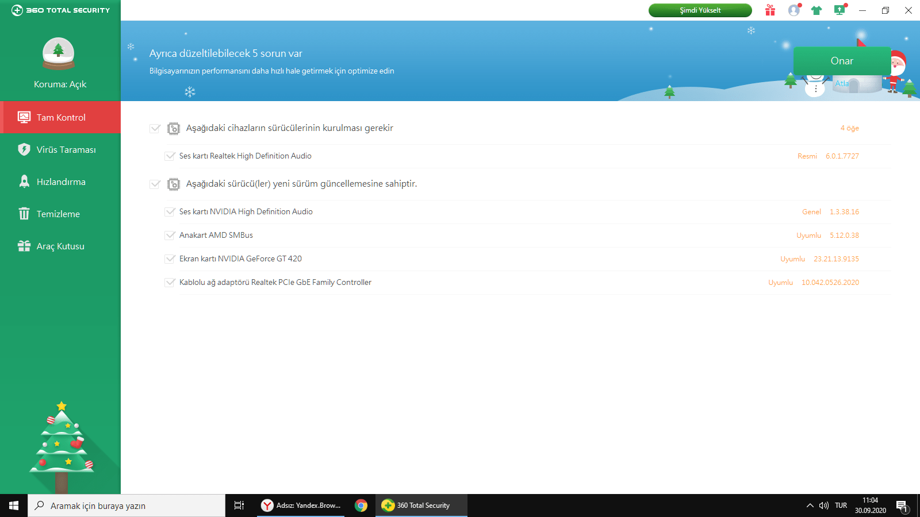Click the Hızlandırma rocket icon
920x517 pixels.
(24, 182)
